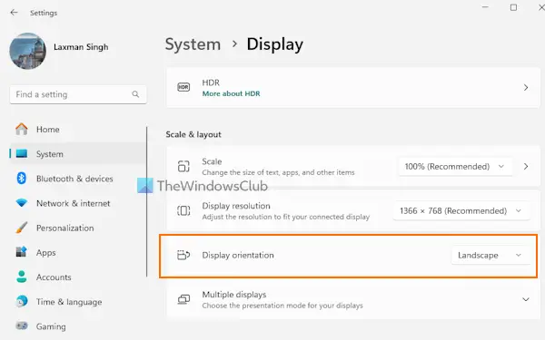Click the Display orientation icon
Screen dimensions: 545x340
tap(183, 255)
